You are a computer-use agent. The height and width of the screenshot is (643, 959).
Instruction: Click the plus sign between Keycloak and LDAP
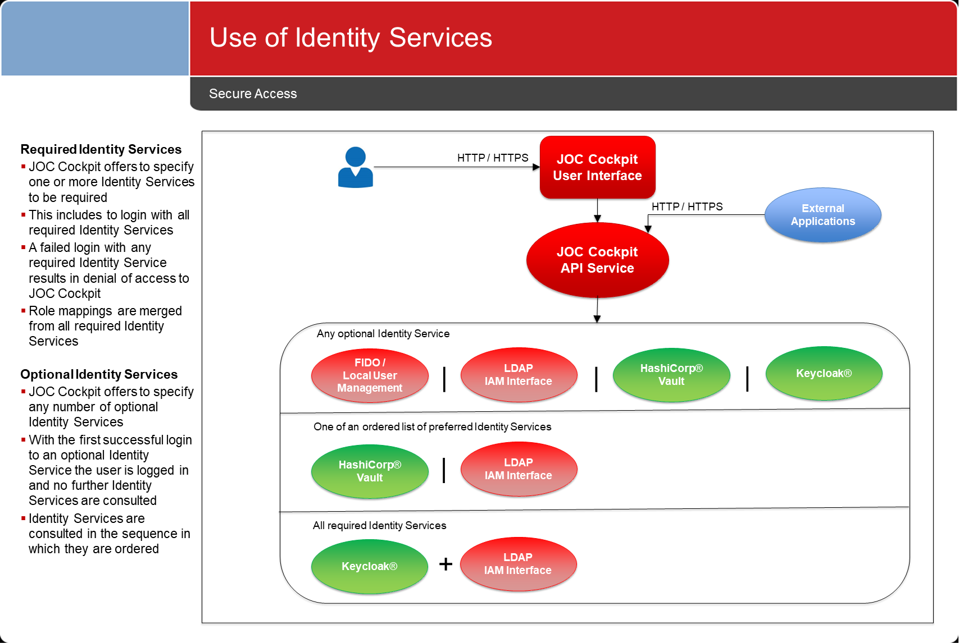coord(446,564)
